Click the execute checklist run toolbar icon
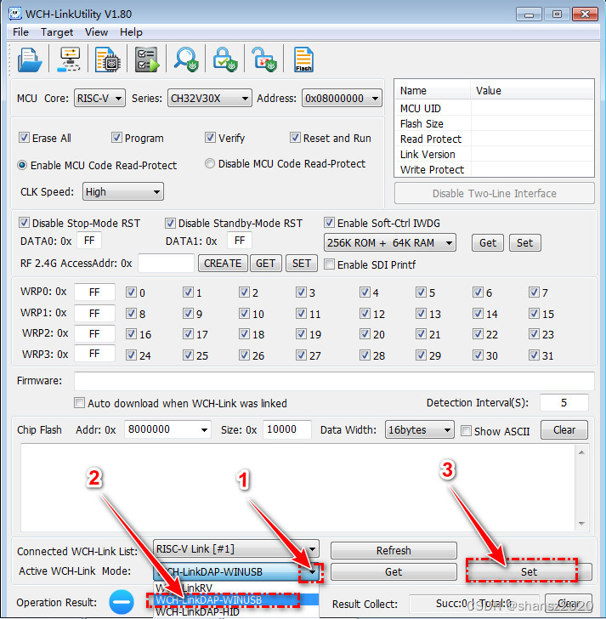 [x=147, y=60]
